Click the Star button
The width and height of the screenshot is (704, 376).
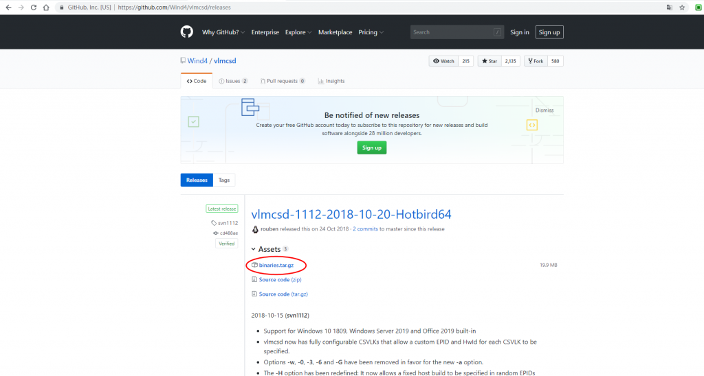click(x=489, y=61)
